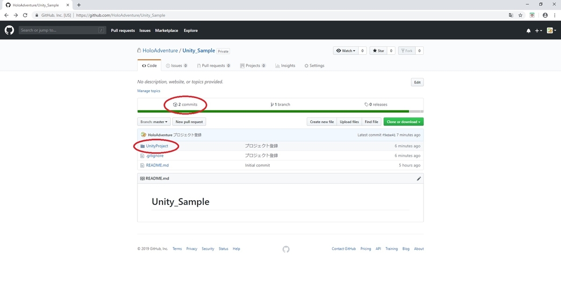This screenshot has width=561, height=304.
Task: Open the plus create-new dropdown
Action: (539, 30)
